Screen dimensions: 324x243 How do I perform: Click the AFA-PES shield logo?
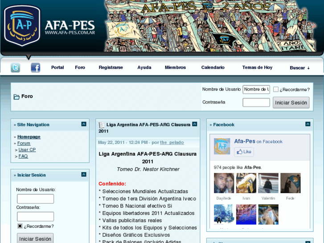(x=22, y=26)
